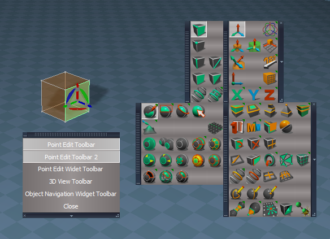Viewport: 330px width, 239px height.
Task: Select the orange gridded cube icon
Action: (x=270, y=78)
